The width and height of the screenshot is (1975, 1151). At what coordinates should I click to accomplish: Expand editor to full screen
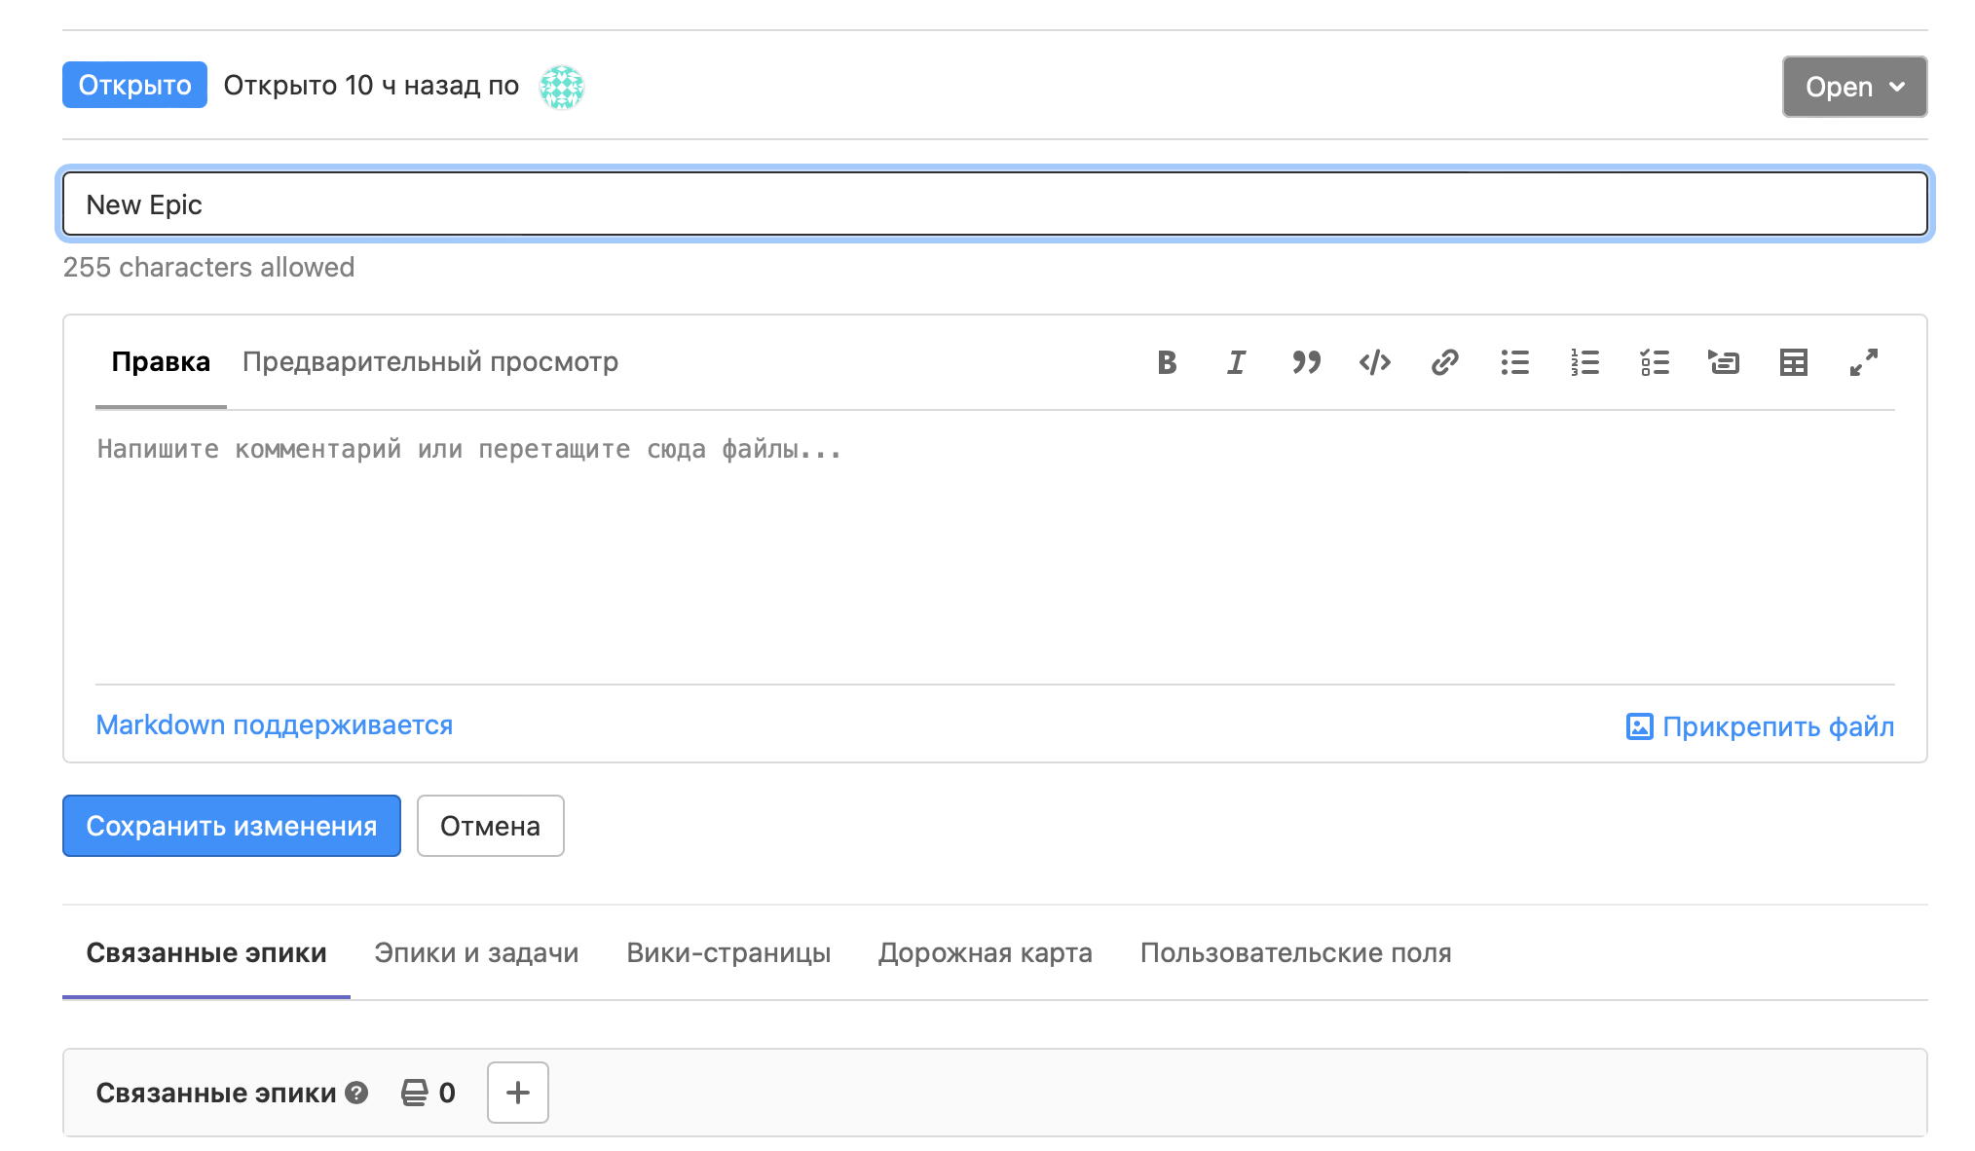pos(1863,362)
